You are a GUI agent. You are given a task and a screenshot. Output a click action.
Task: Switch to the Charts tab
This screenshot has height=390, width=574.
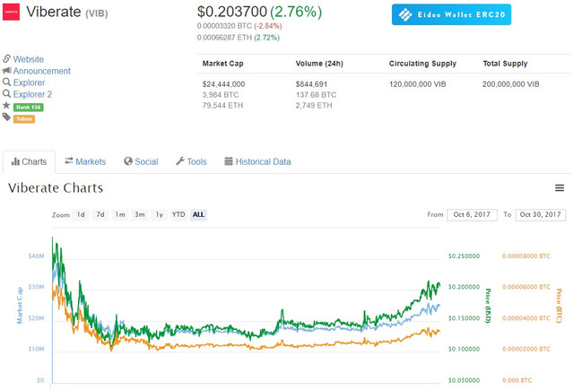coord(29,161)
